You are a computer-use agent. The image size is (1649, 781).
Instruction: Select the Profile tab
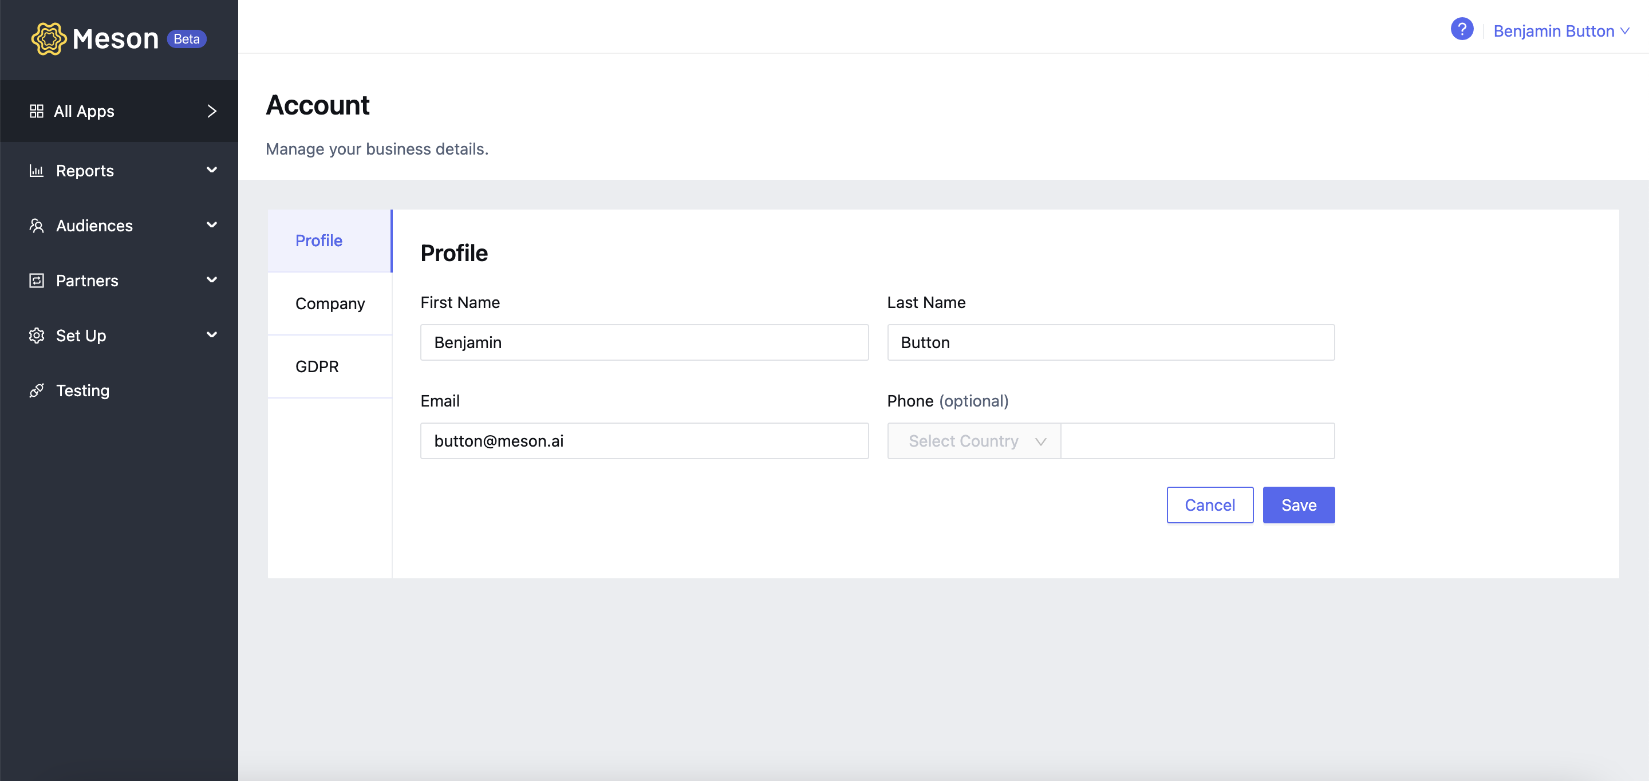[330, 240]
